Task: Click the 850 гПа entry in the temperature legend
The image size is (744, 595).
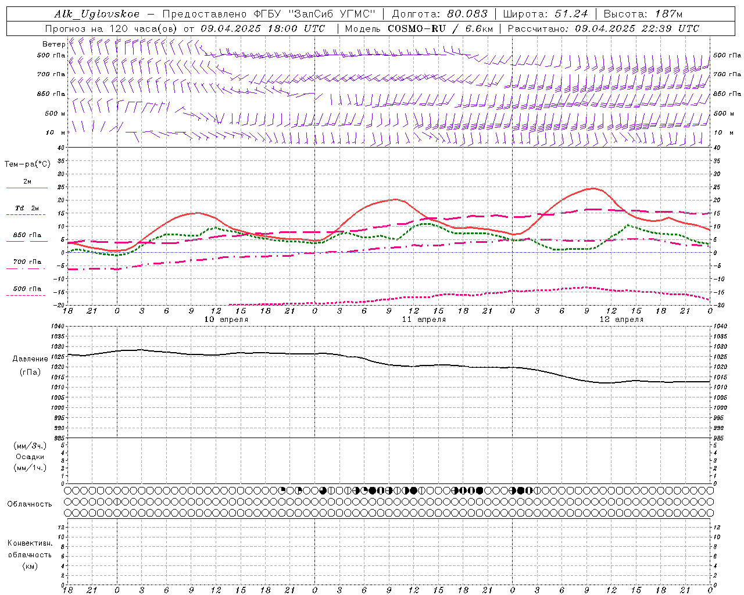Action: pos(27,235)
